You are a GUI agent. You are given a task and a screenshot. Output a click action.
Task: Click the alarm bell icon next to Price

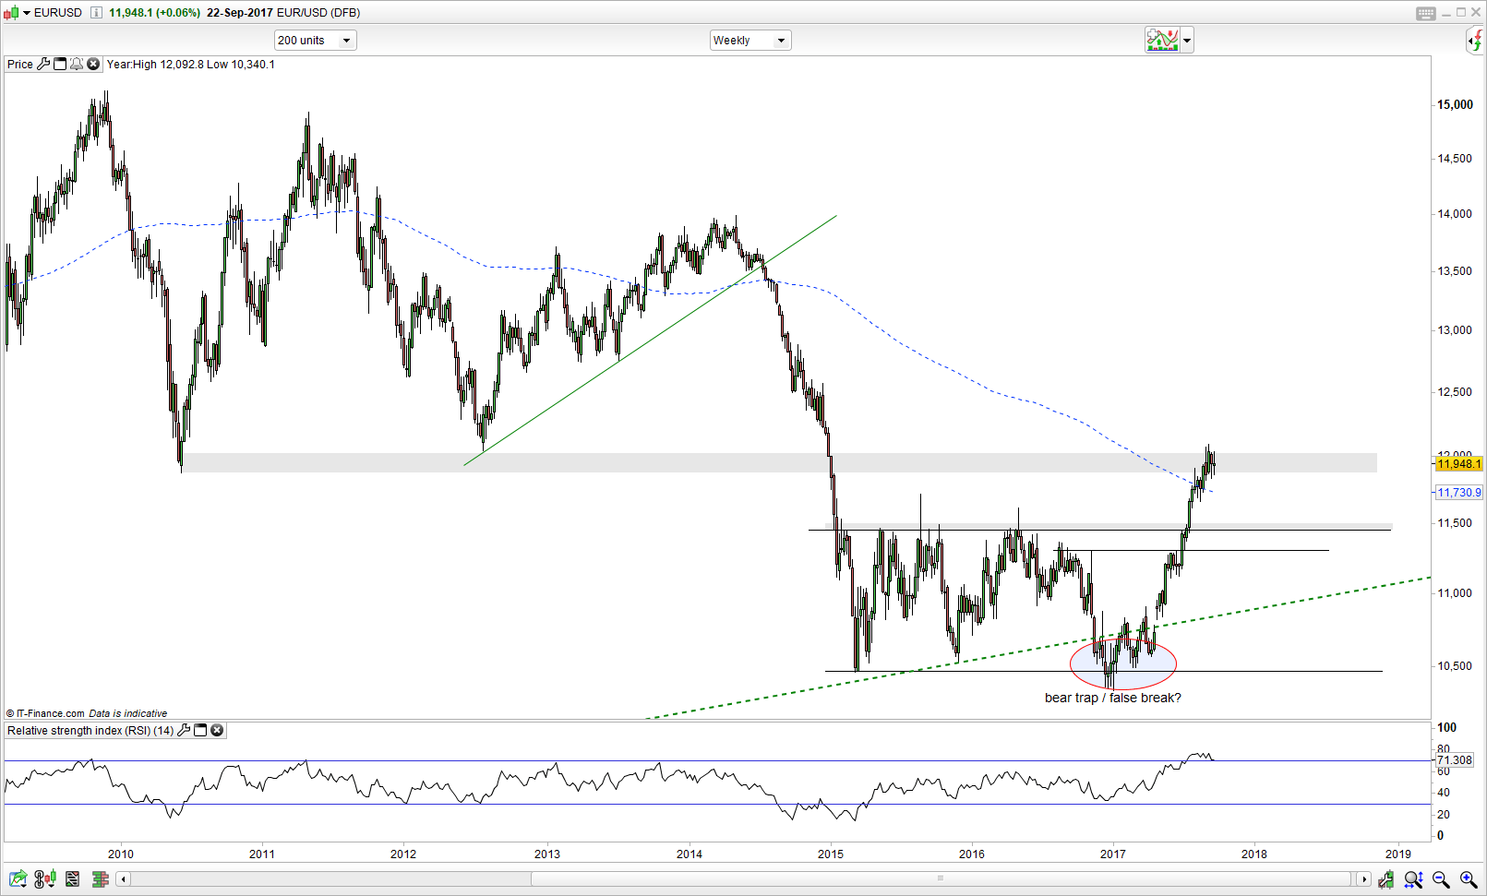[78, 65]
